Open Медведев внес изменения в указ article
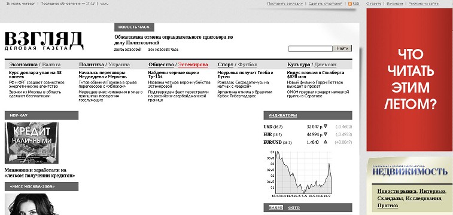The height and width of the screenshot is (215, 453). (111, 96)
